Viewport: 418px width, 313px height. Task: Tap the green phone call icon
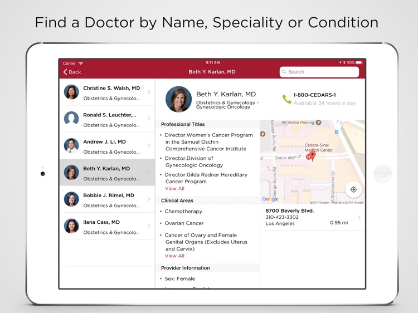tap(287, 99)
